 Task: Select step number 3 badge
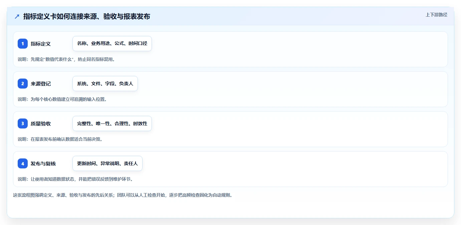click(23, 123)
